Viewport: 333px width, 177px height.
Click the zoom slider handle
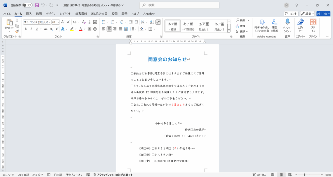tap(304, 175)
